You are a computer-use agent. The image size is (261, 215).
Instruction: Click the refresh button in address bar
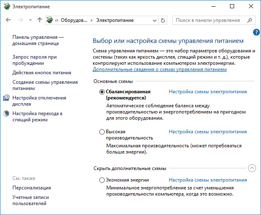point(163,20)
